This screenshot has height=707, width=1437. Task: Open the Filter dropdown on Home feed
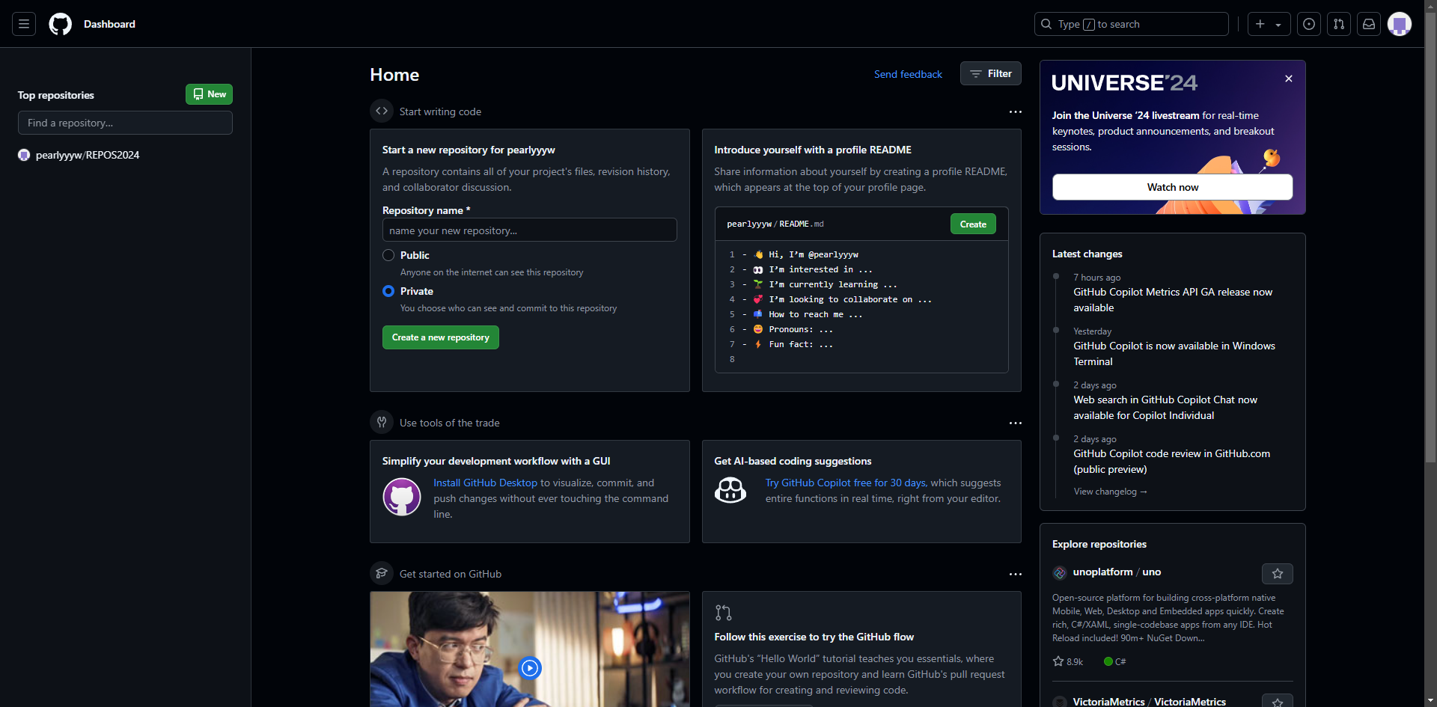991,73
